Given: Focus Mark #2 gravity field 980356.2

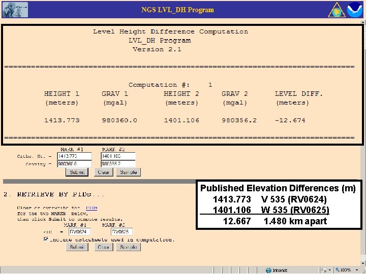Looking at the screenshot, I should click(x=118, y=164).
